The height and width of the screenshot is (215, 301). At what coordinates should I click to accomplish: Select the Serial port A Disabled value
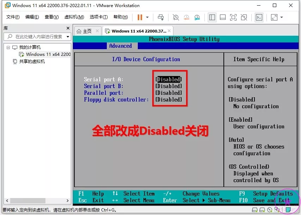(x=168, y=80)
